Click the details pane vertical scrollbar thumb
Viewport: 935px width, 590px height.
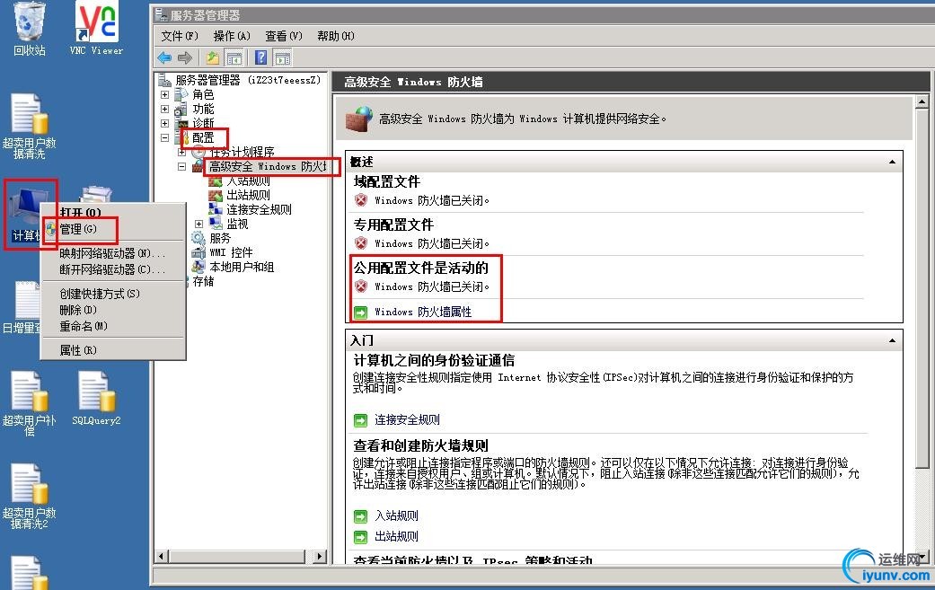click(x=922, y=288)
